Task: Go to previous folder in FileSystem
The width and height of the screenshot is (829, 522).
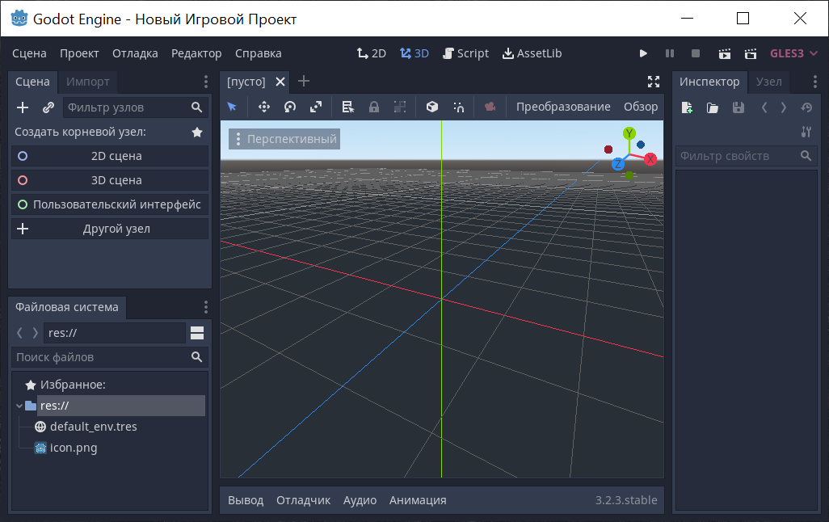Action: coord(19,333)
